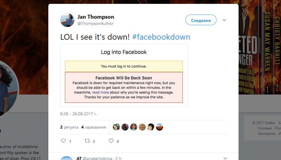Open the tweet timestamp 6:38 - 26.08.2017

(78, 114)
